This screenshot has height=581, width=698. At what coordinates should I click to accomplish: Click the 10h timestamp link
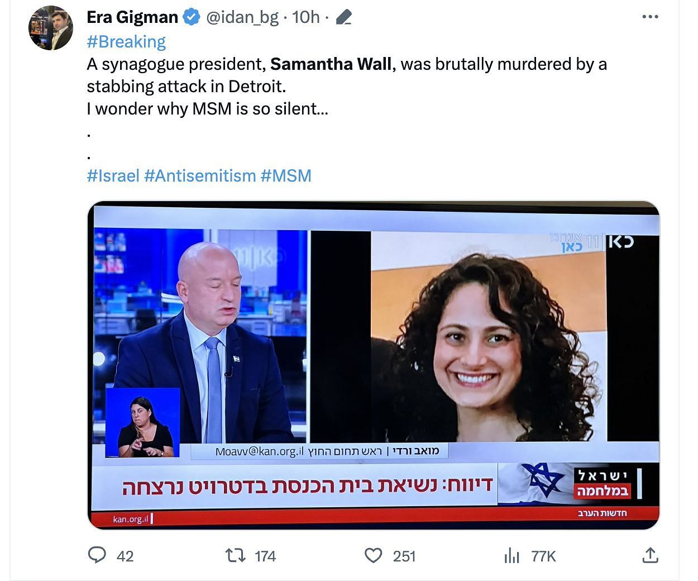pos(306,17)
